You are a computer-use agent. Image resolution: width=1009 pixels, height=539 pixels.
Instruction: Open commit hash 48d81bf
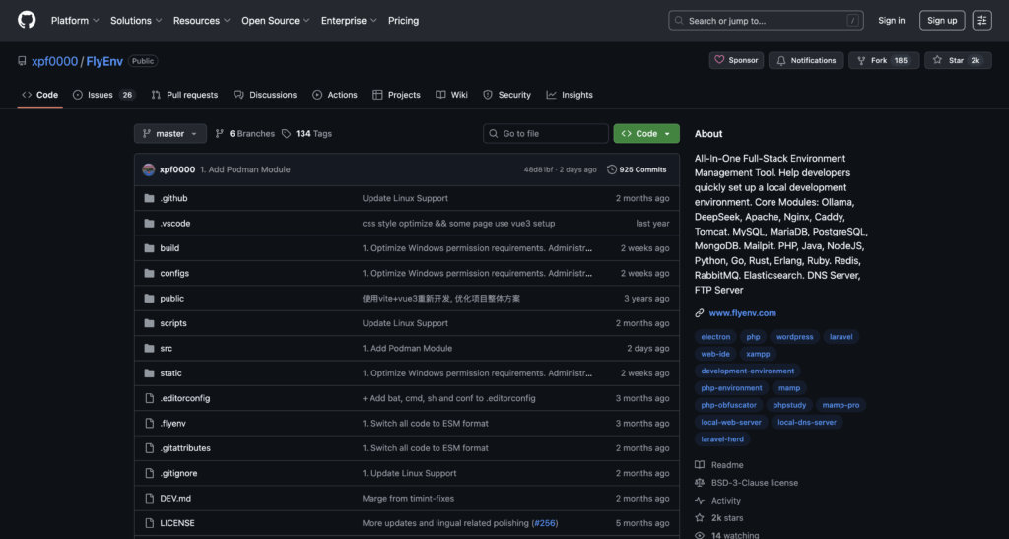[538, 169]
